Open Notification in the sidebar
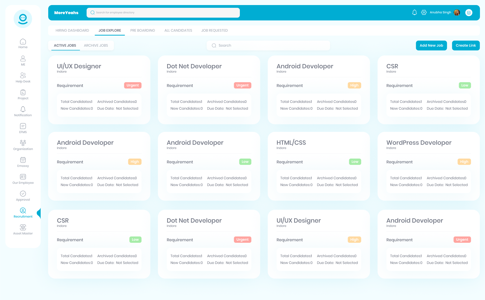 pyautogui.click(x=23, y=111)
